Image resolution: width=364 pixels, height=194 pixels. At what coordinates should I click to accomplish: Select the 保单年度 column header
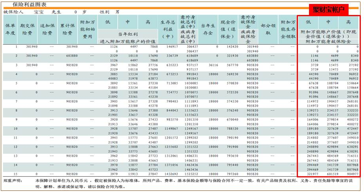tap(10, 30)
